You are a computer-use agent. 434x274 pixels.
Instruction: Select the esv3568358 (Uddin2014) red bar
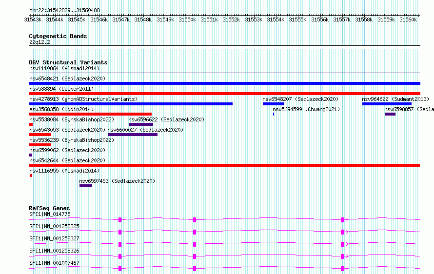pos(90,114)
